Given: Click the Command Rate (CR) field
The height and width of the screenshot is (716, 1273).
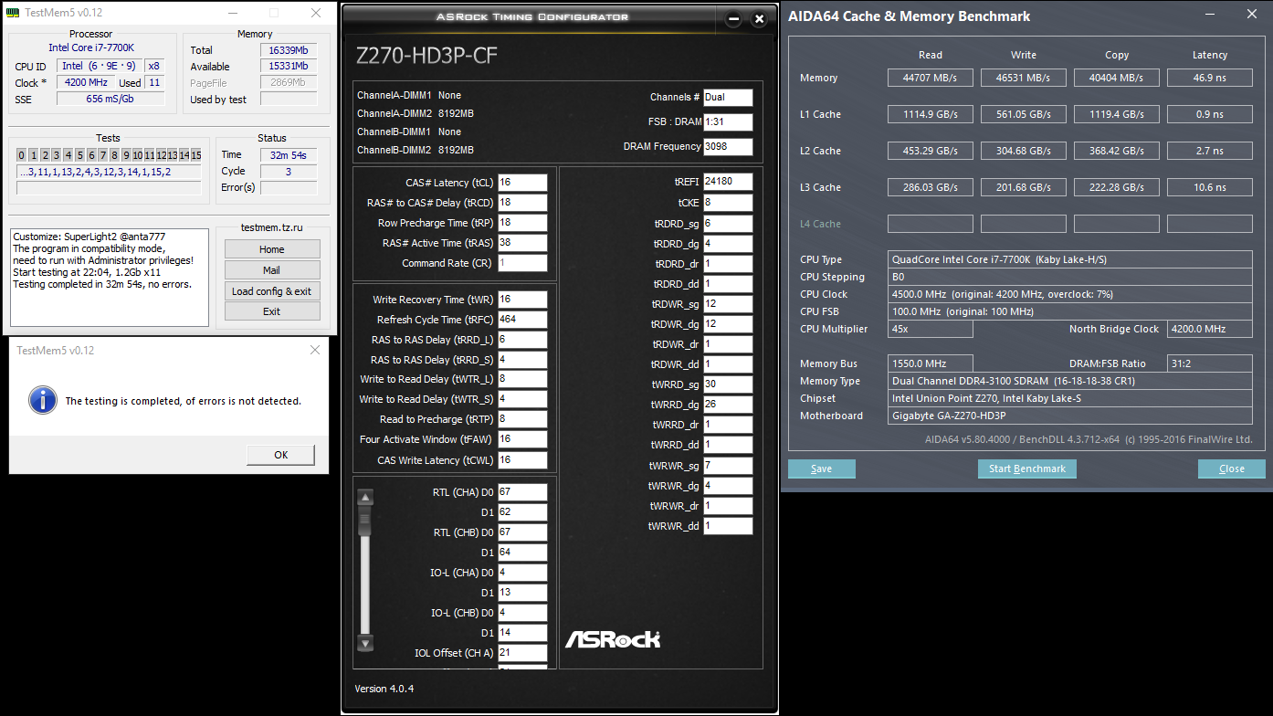Looking at the screenshot, I should tap(522, 263).
